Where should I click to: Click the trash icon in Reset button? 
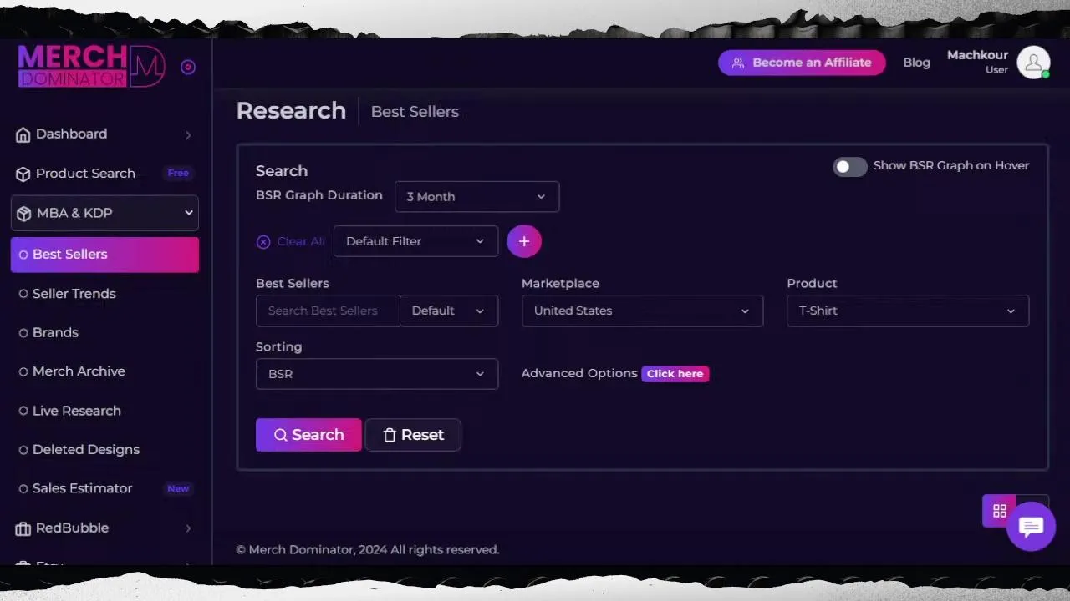pyautogui.click(x=390, y=435)
